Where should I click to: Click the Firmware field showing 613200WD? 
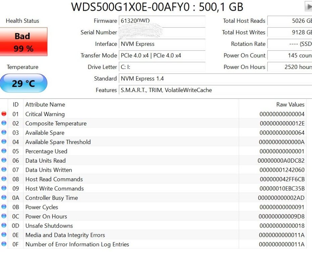coord(162,21)
